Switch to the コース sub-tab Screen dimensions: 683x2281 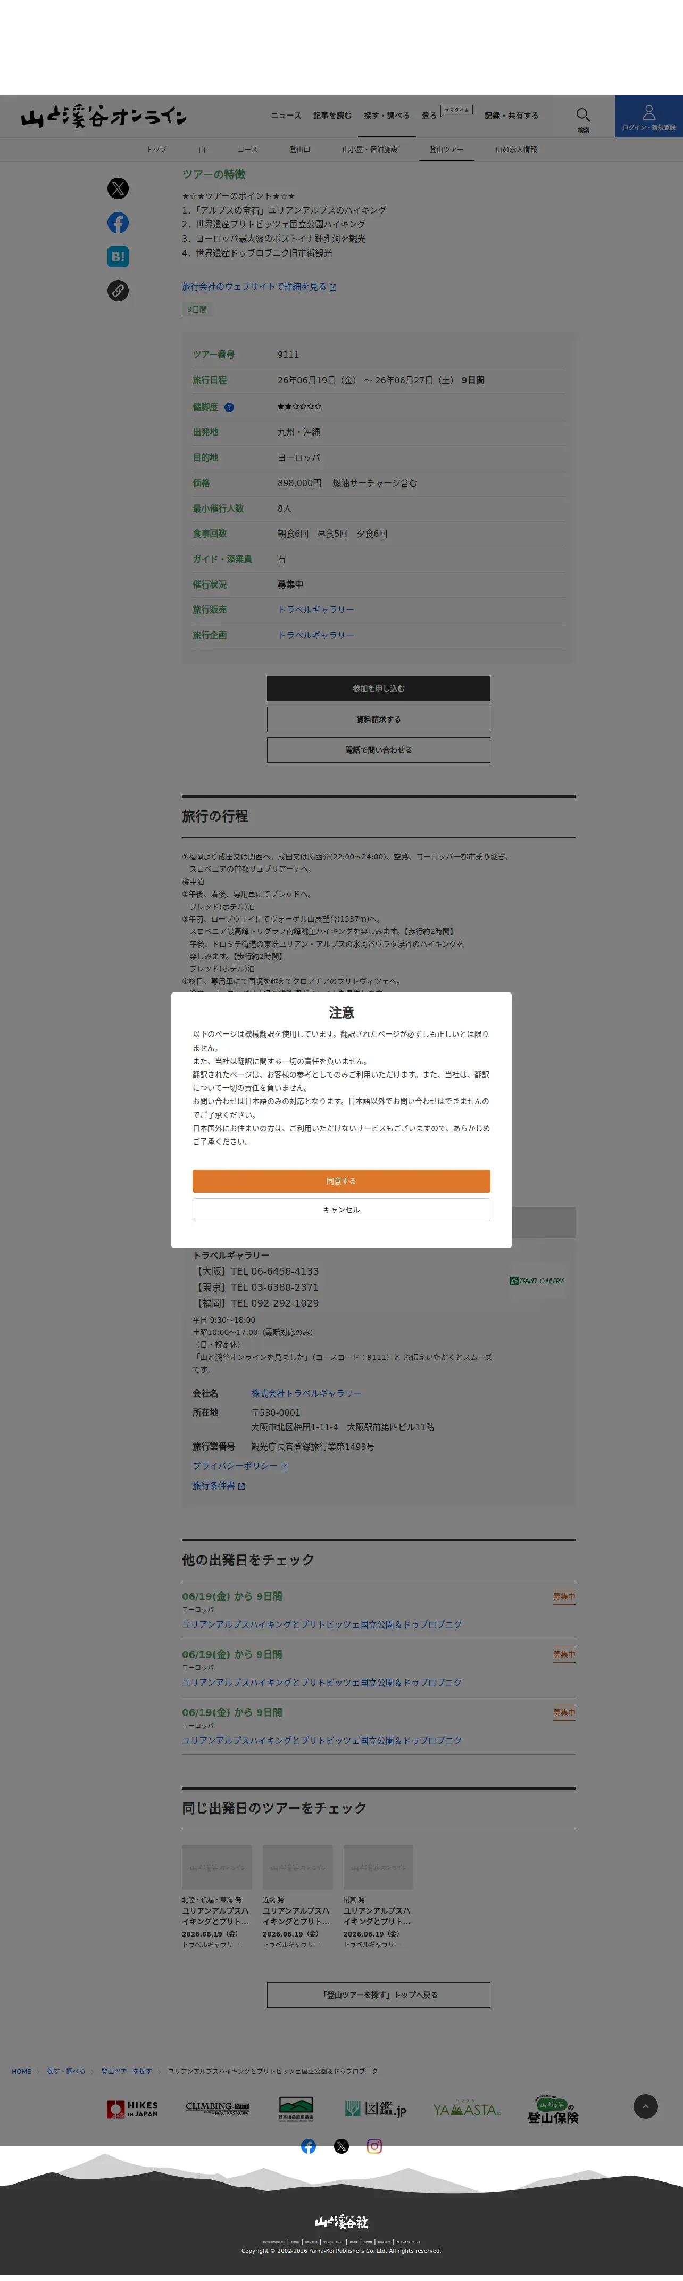click(x=248, y=150)
